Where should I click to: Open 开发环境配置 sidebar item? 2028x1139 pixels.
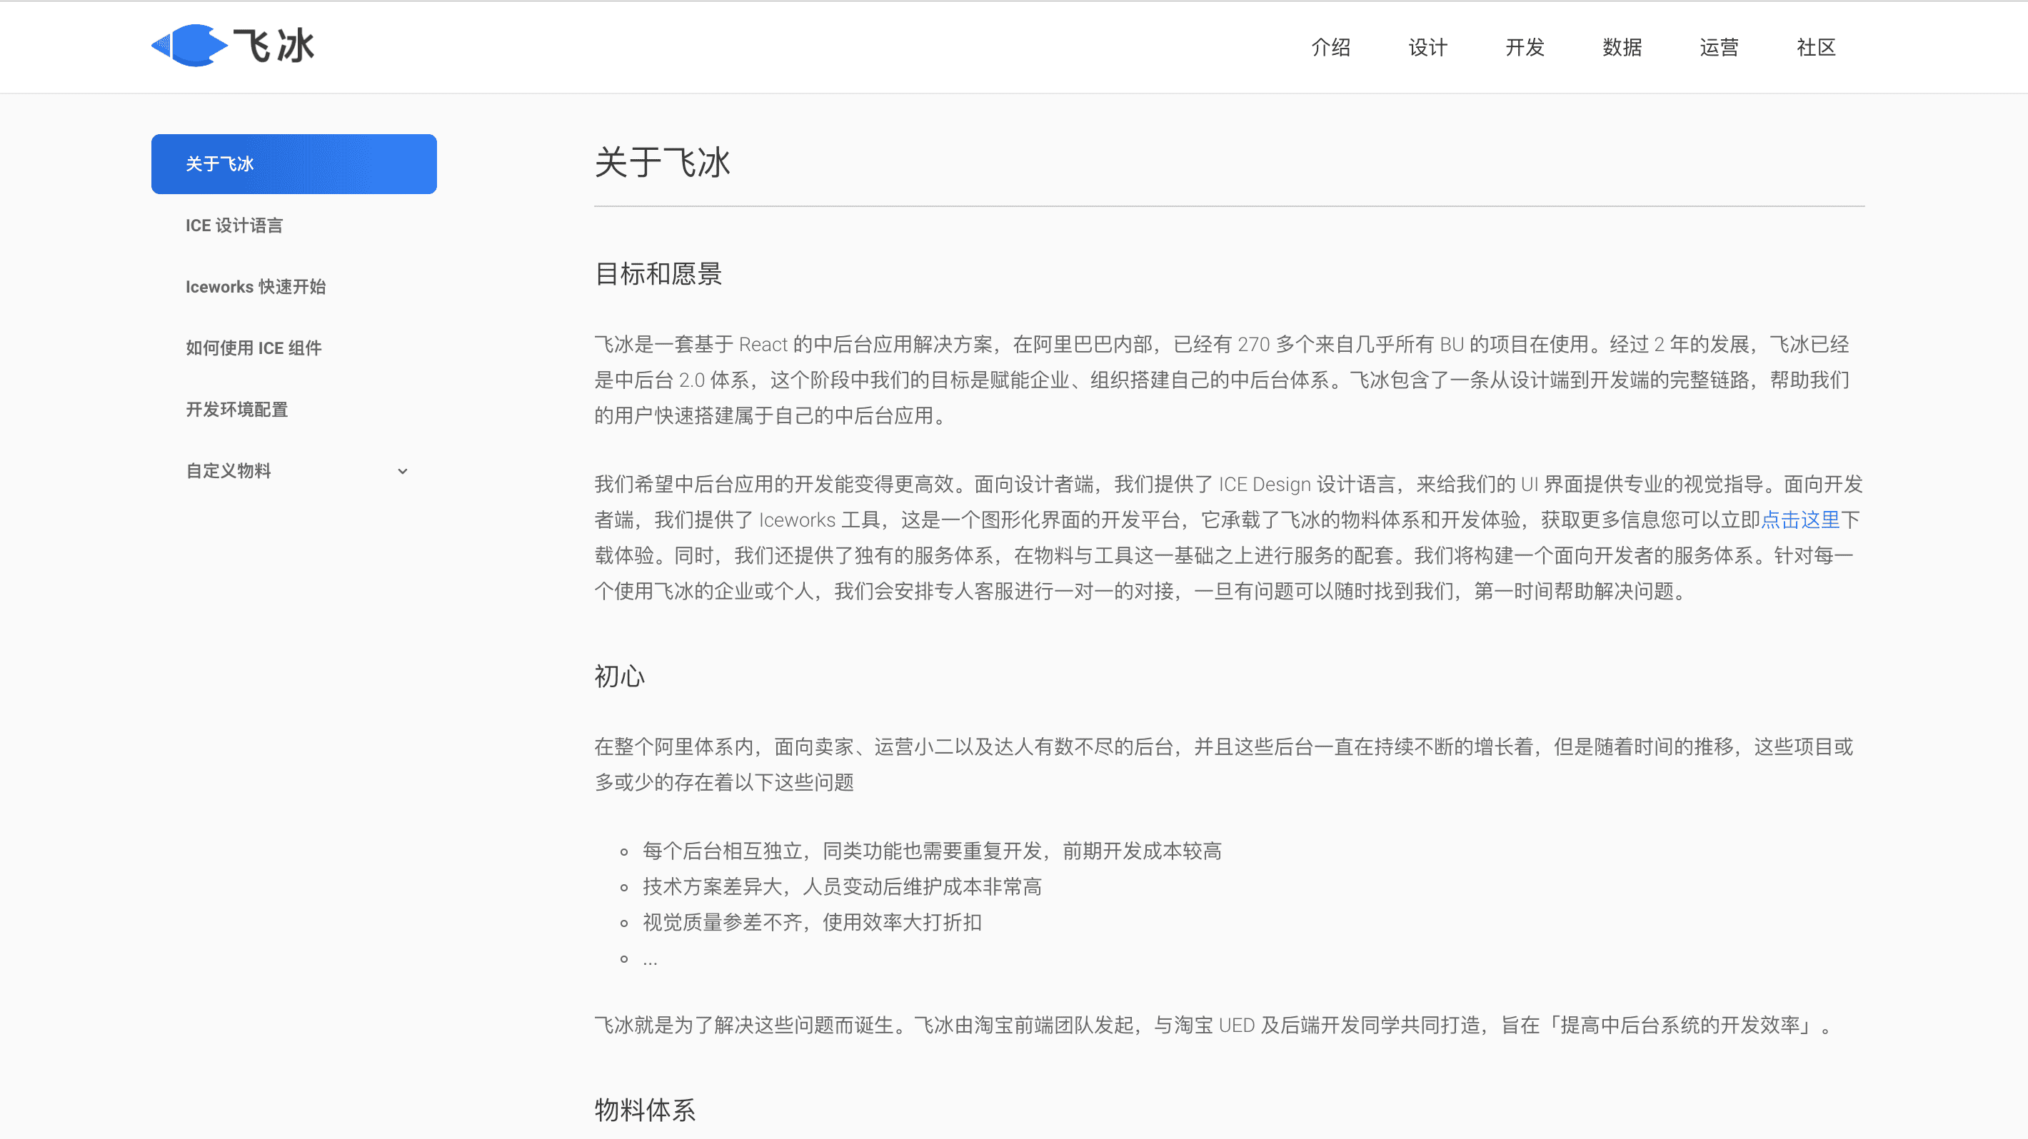coord(236,409)
